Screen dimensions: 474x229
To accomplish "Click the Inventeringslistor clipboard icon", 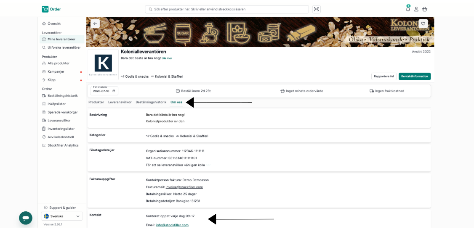I will [x=44, y=129].
